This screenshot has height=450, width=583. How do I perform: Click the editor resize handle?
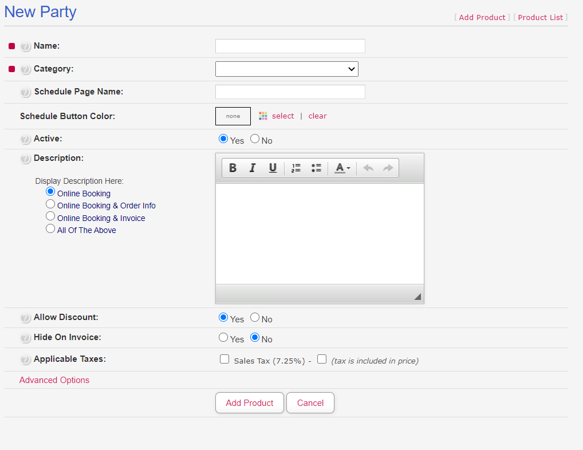[417, 297]
